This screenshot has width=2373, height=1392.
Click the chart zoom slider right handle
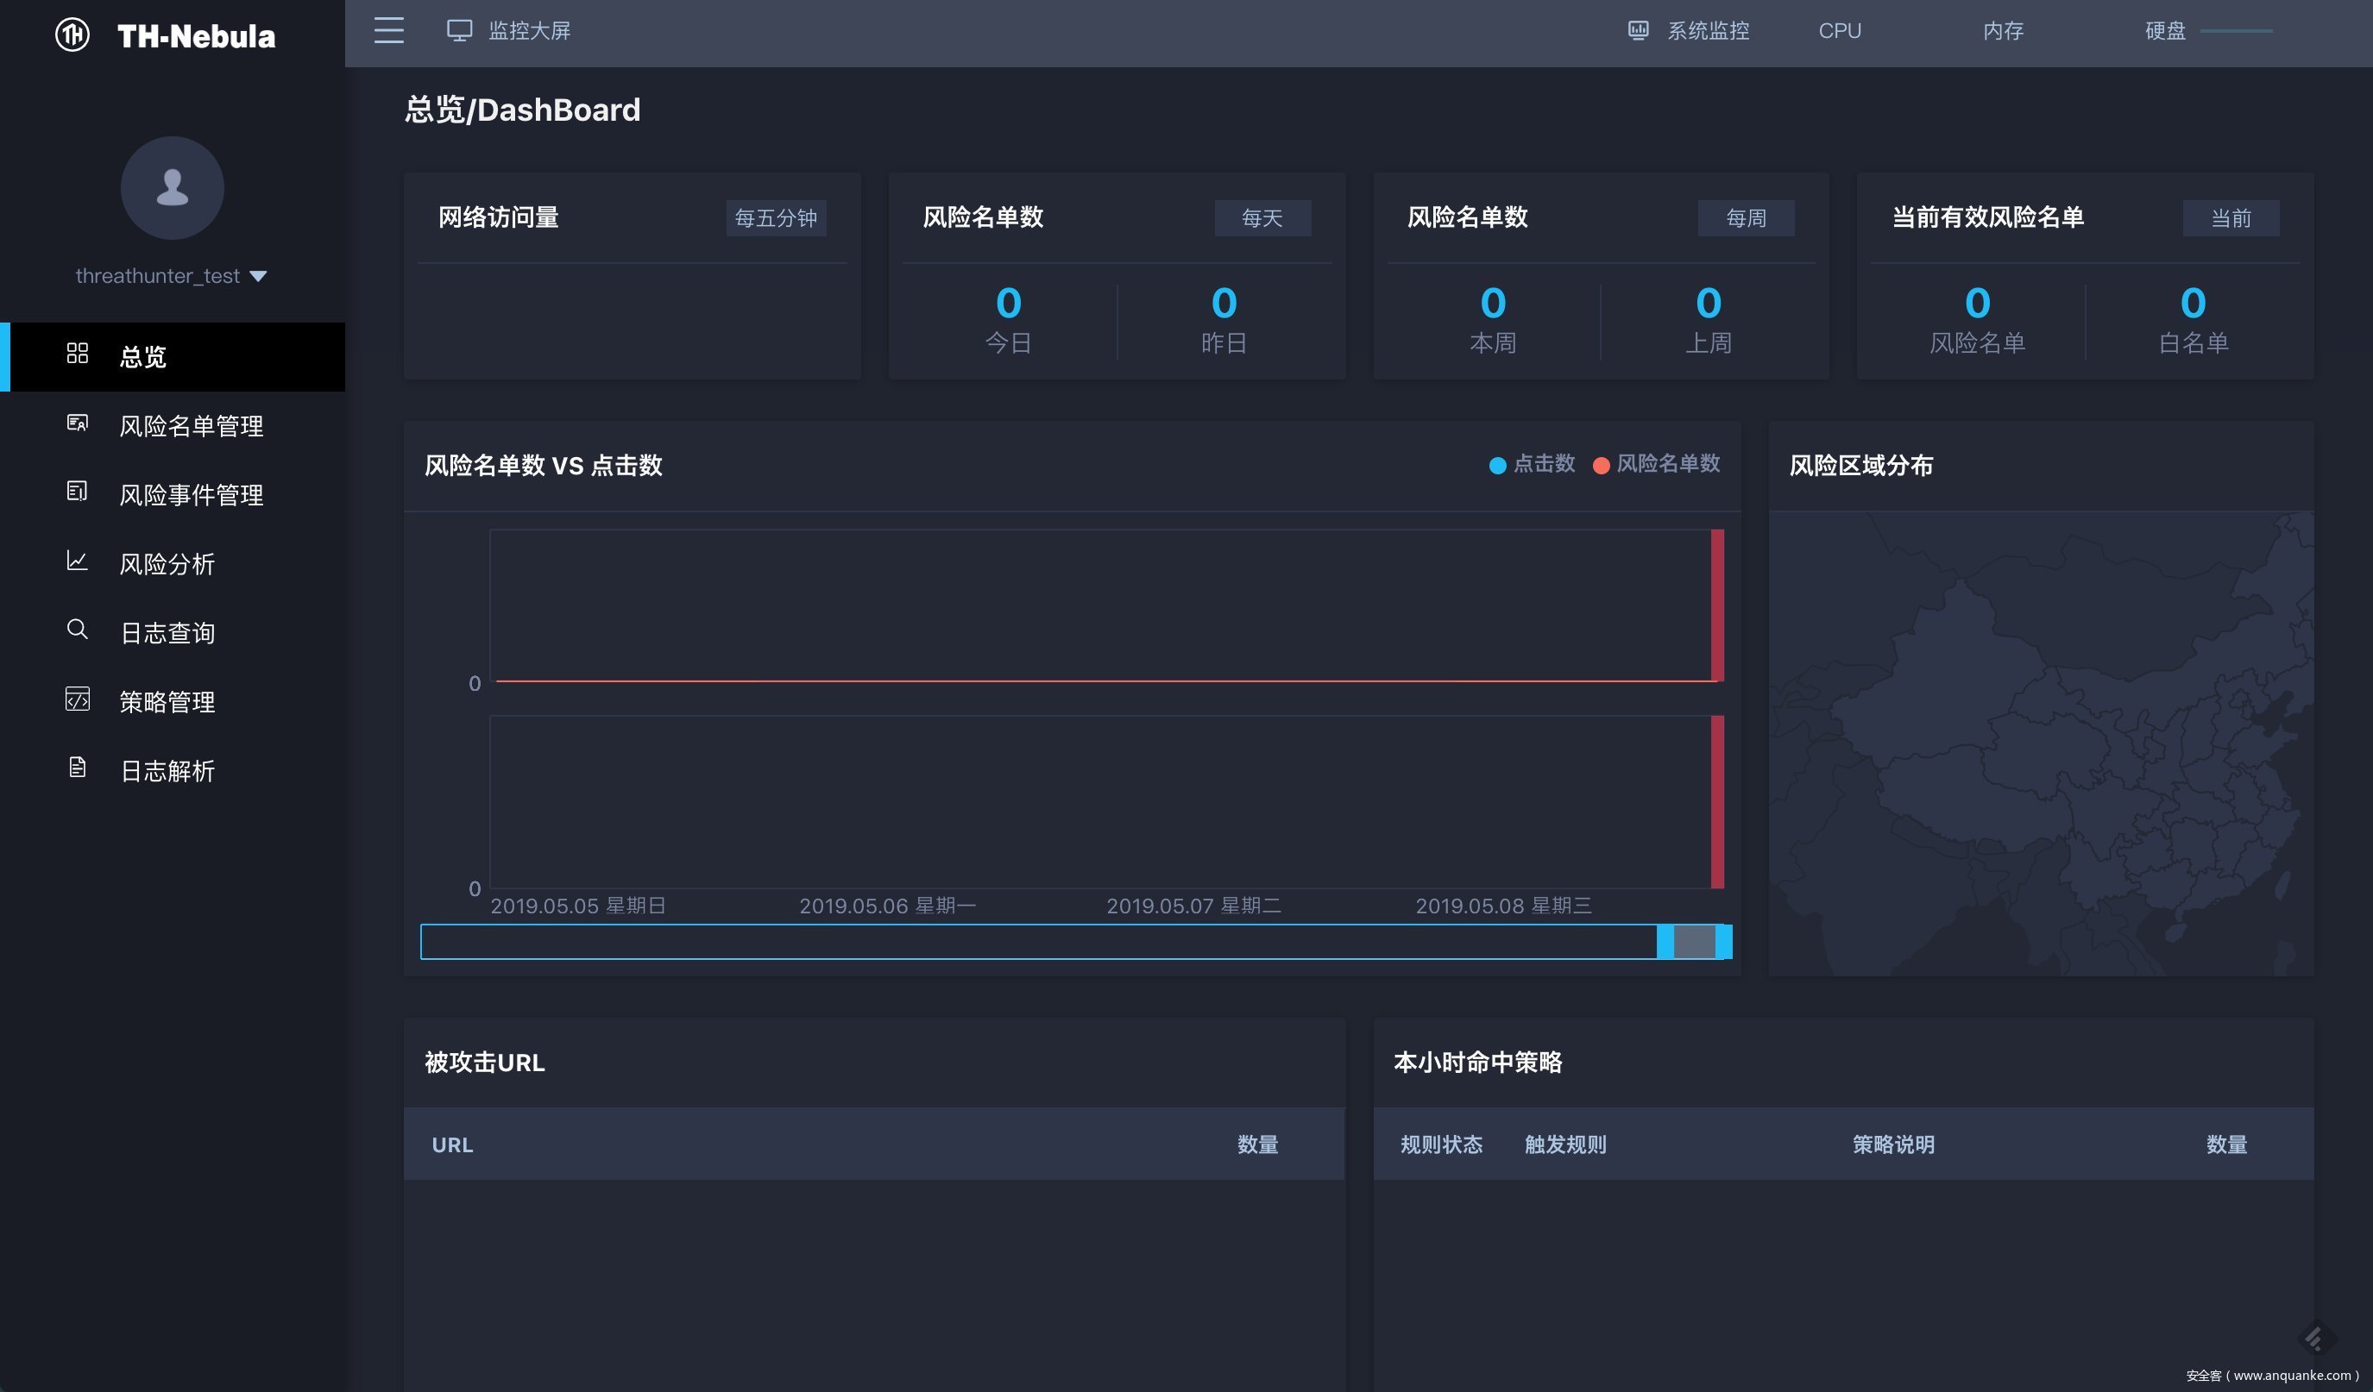(x=1723, y=941)
